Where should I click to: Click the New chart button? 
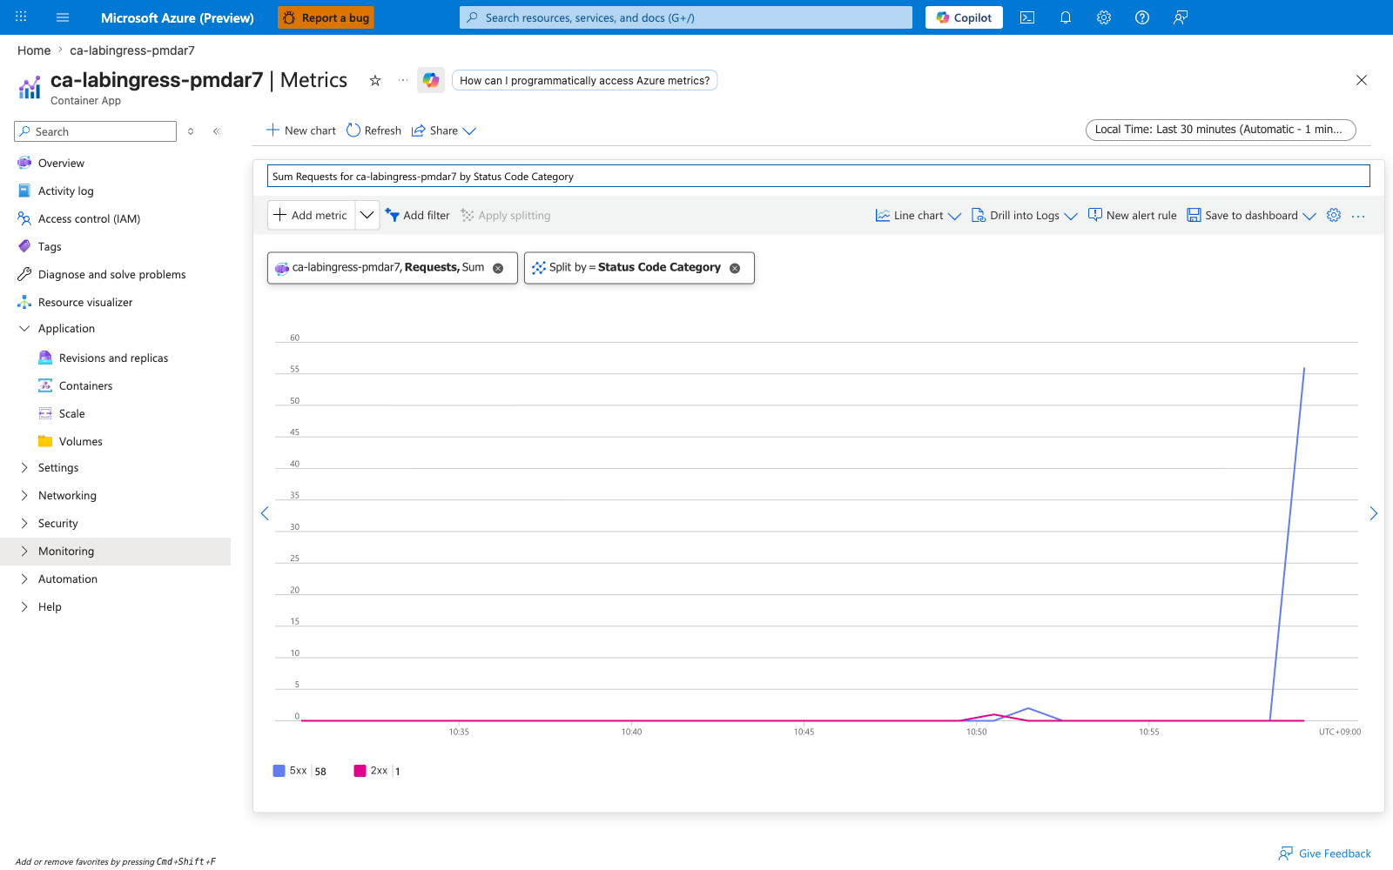301,130
